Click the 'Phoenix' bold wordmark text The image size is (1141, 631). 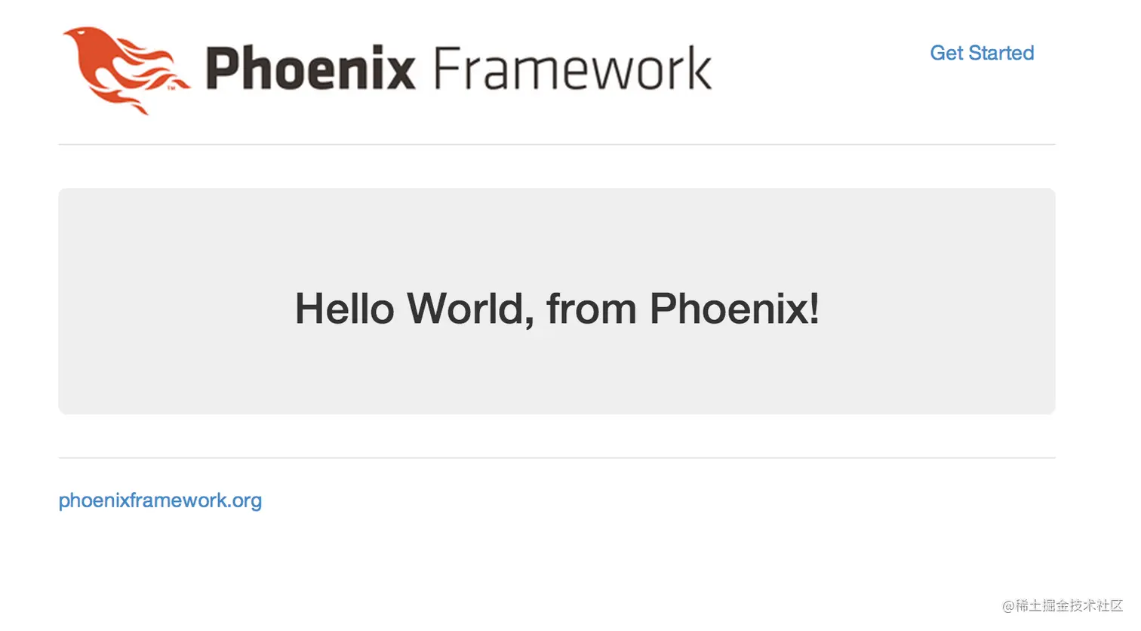click(x=312, y=68)
